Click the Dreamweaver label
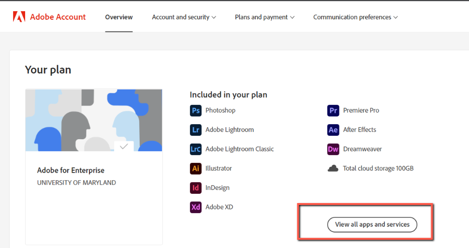The image size is (469, 248). [x=363, y=149]
